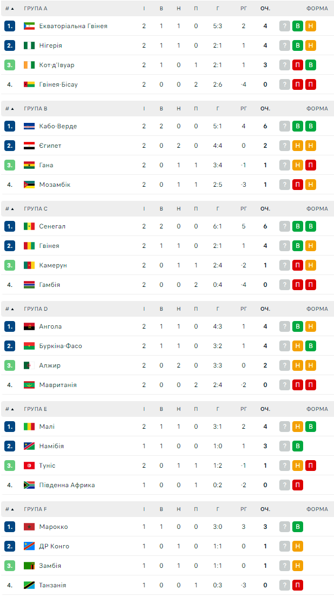Click Cameroon's red loss form badge

click(x=297, y=265)
